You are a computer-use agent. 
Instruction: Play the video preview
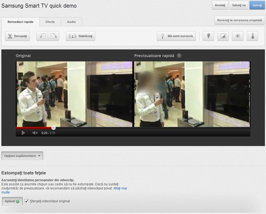23,133
